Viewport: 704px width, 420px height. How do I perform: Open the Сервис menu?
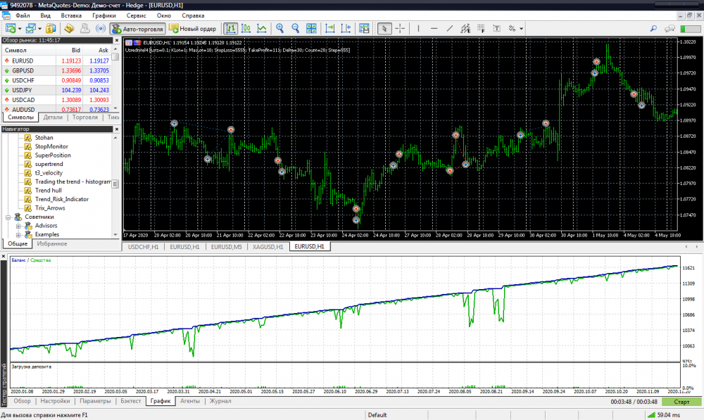(136, 15)
